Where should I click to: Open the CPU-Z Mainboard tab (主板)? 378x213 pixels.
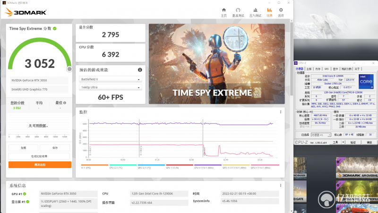[x=309, y=69]
